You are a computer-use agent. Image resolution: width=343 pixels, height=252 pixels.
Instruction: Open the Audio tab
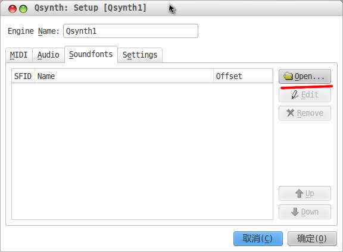pyautogui.click(x=48, y=55)
